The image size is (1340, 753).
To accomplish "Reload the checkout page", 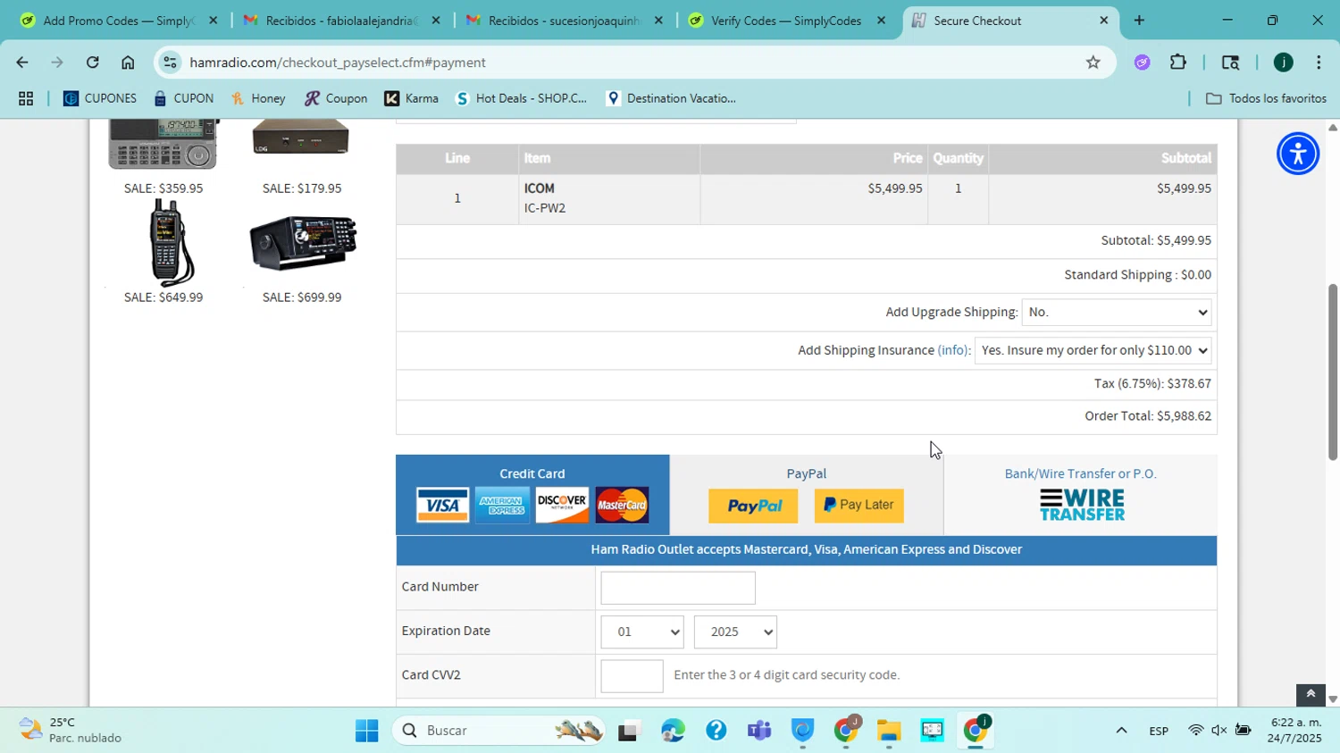I will [92, 63].
